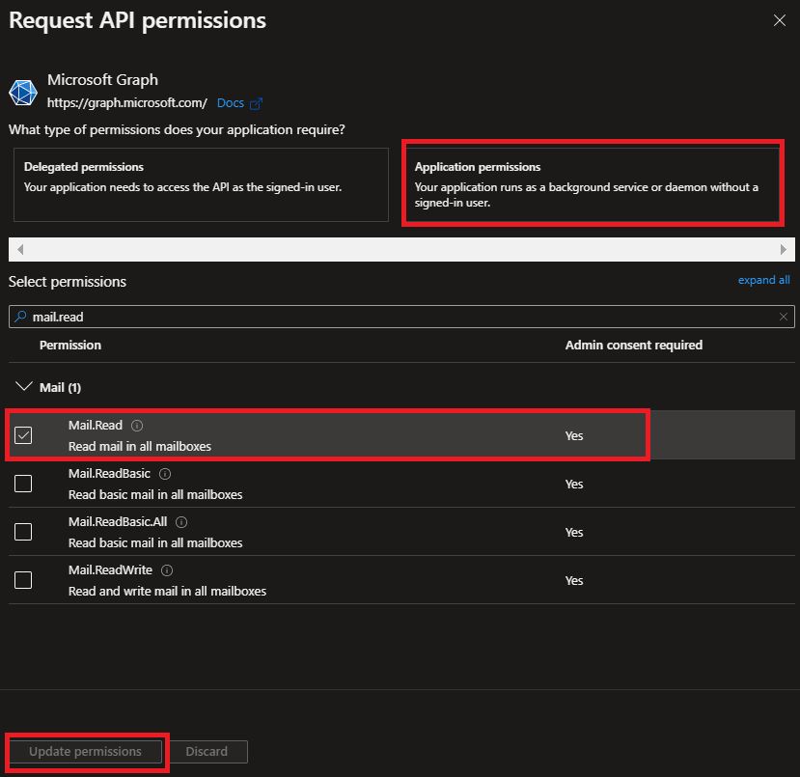This screenshot has height=777, width=800.
Task: Click the Mail.Read permission name
Action: (x=96, y=426)
